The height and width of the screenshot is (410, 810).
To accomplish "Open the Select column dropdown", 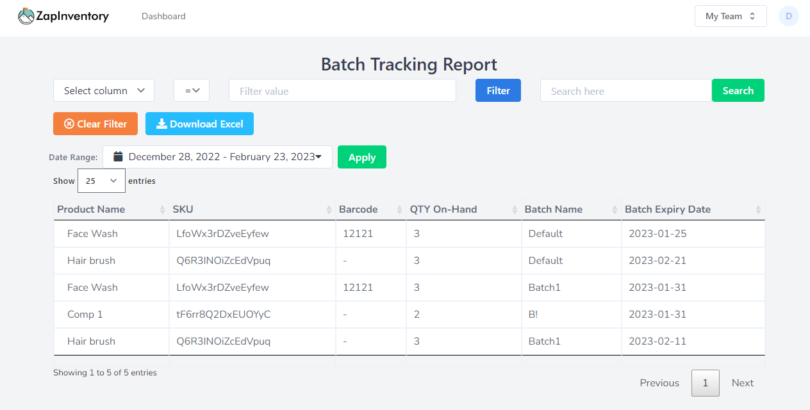I will (x=104, y=90).
